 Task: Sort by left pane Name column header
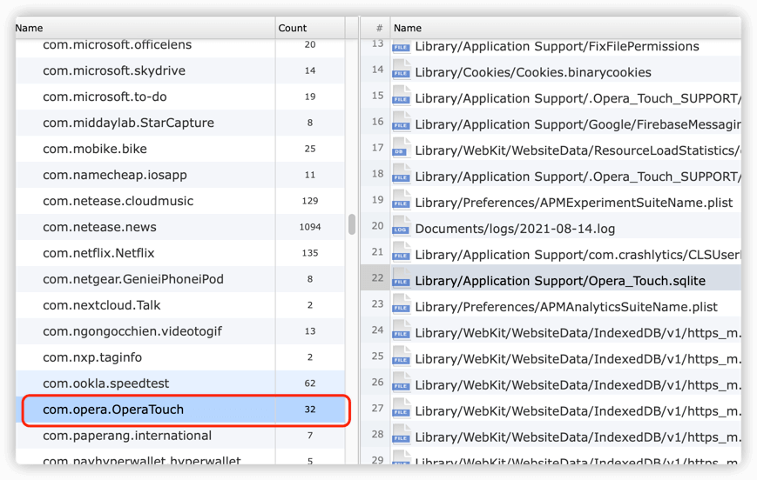pos(145,28)
